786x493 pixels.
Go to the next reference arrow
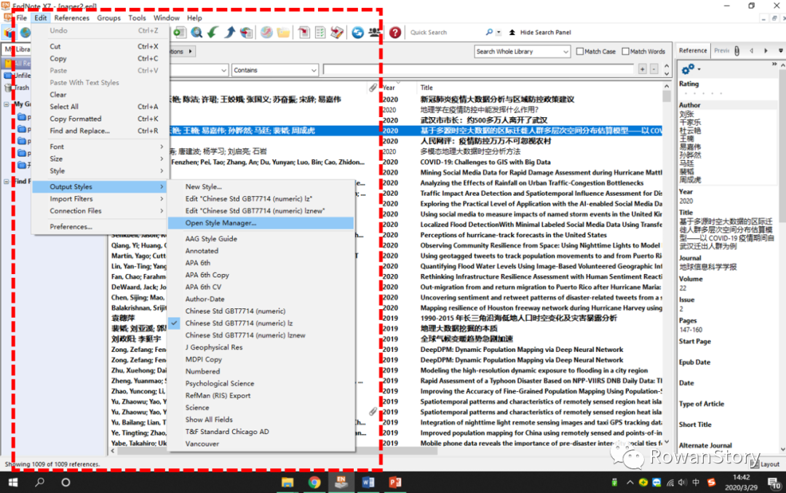point(766,51)
